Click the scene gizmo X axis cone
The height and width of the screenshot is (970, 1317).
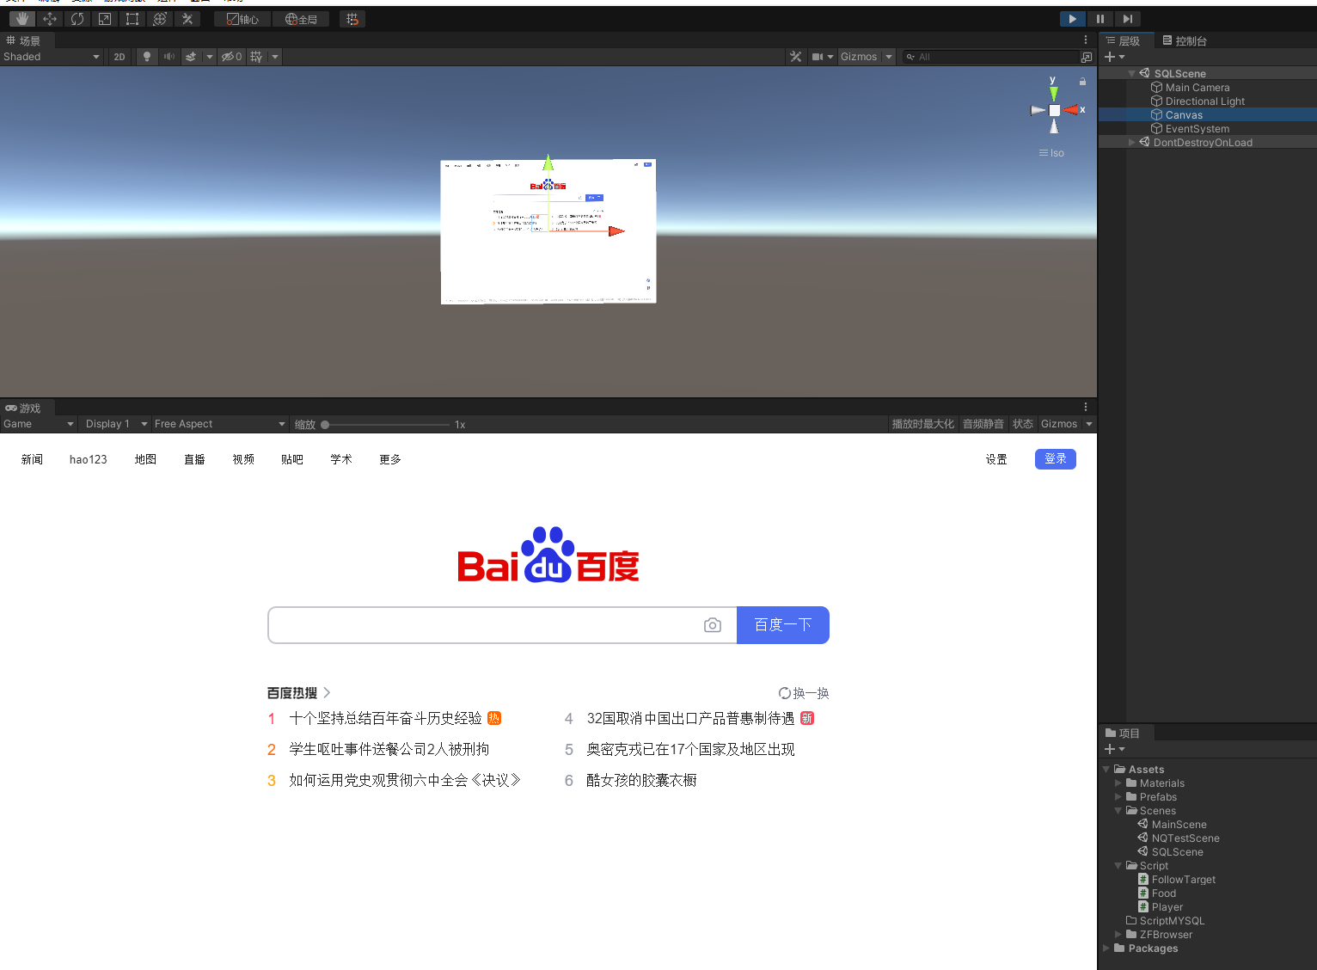tap(1071, 110)
